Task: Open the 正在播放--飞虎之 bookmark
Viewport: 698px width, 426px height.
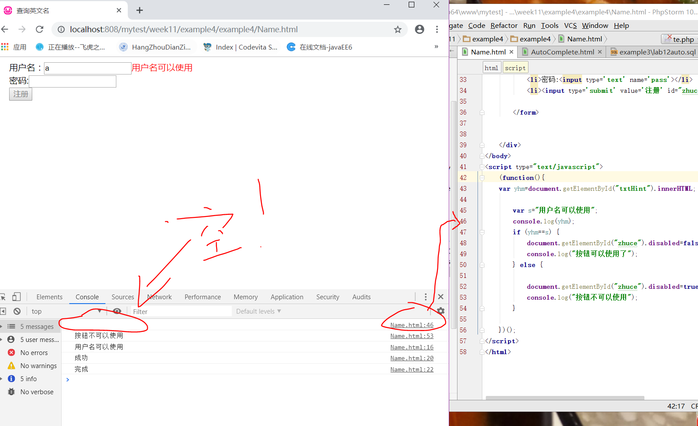Action: pos(70,47)
